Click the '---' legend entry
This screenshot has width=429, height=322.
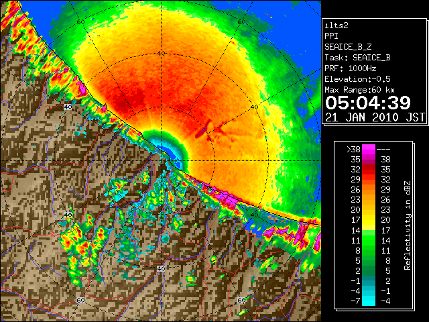[383, 150]
